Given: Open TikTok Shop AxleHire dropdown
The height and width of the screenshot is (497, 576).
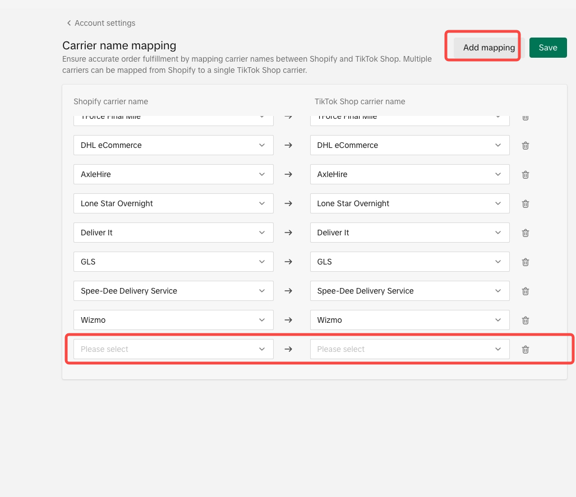Looking at the screenshot, I should coord(409,174).
